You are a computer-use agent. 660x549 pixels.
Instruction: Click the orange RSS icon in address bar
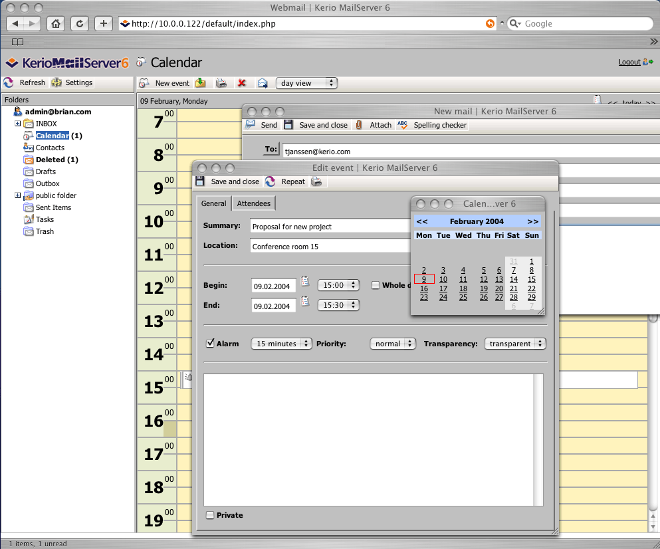point(490,23)
